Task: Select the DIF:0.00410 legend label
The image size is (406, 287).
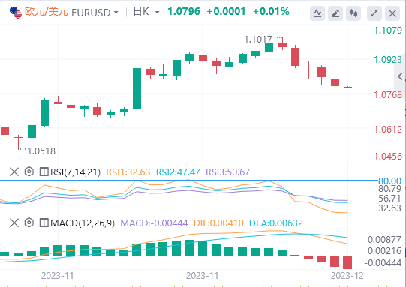Action: 219,223
